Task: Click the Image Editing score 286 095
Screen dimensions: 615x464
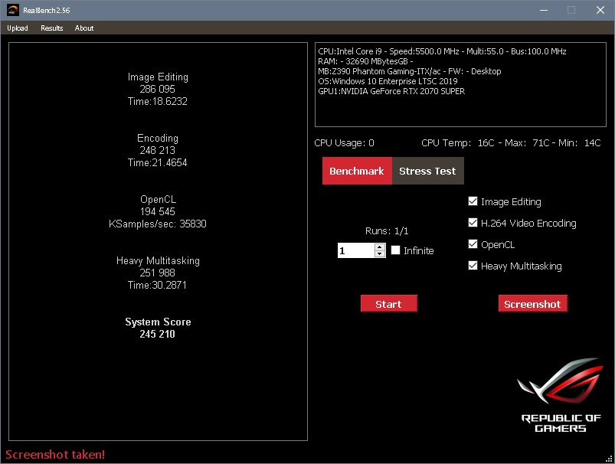Action: coord(157,89)
